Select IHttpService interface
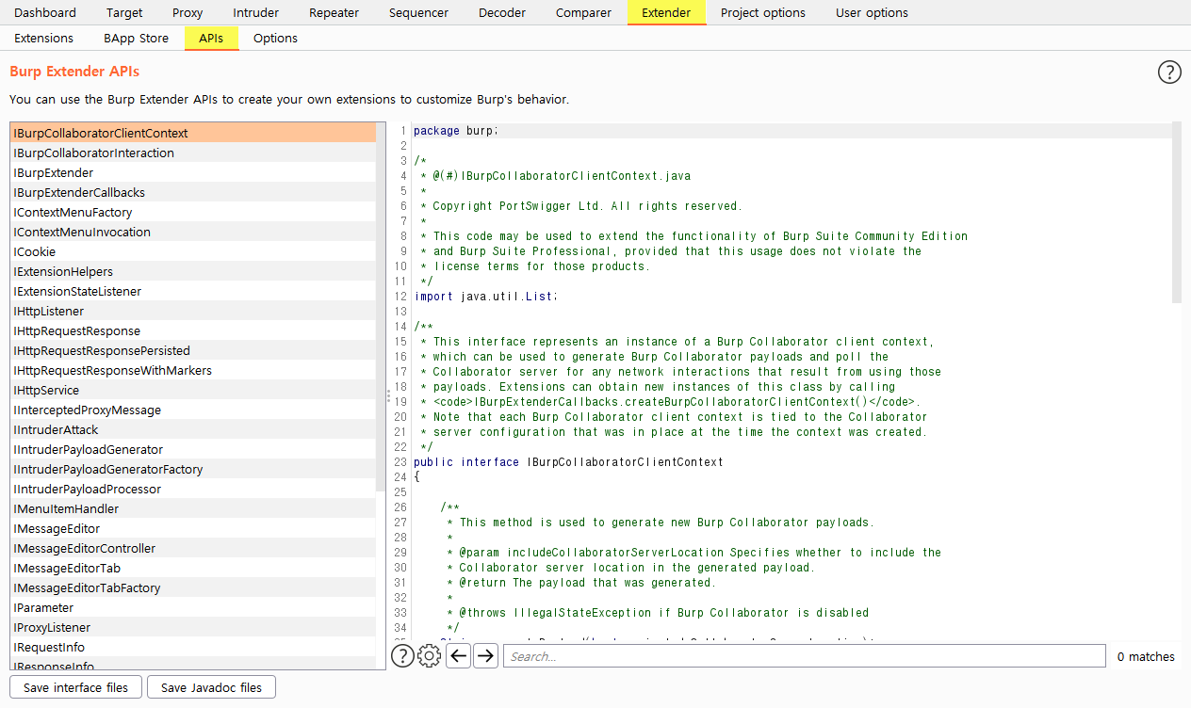The width and height of the screenshot is (1191, 708). pyautogui.click(x=192, y=390)
